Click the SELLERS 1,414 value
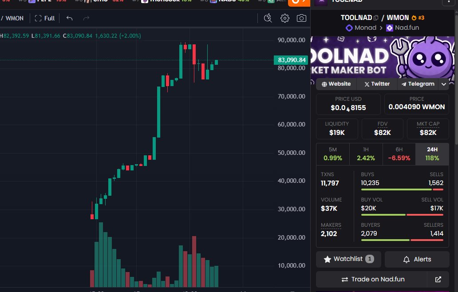This screenshot has width=458, height=292. click(437, 233)
